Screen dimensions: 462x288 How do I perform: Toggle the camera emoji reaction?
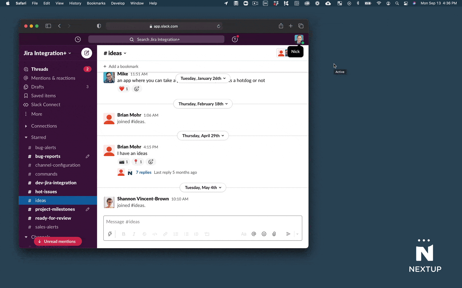124,162
